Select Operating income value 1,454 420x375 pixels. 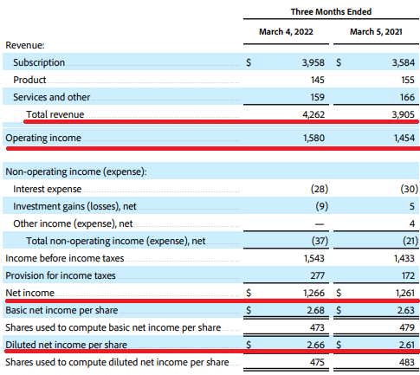pos(404,138)
